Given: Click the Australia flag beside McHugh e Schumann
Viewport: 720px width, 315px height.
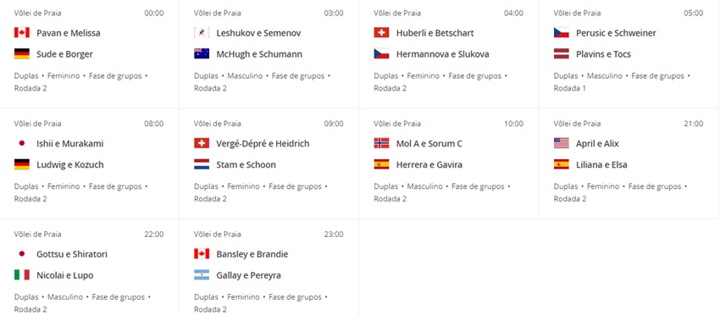Looking at the screenshot, I should pyautogui.click(x=202, y=53).
